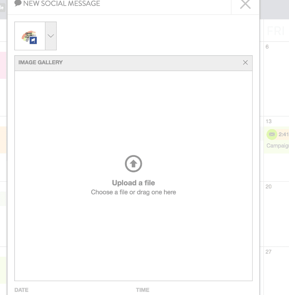This screenshot has width=289, height=295.
Task: Click 'Choose a file or drag one here'
Action: coord(133,192)
